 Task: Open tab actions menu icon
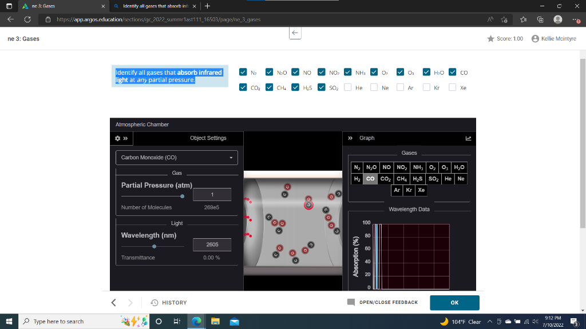click(x=9, y=6)
